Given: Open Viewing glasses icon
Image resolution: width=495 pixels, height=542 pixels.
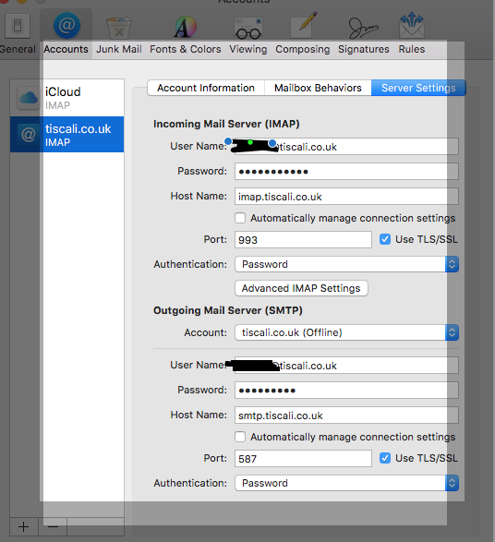Looking at the screenshot, I should coord(248,28).
